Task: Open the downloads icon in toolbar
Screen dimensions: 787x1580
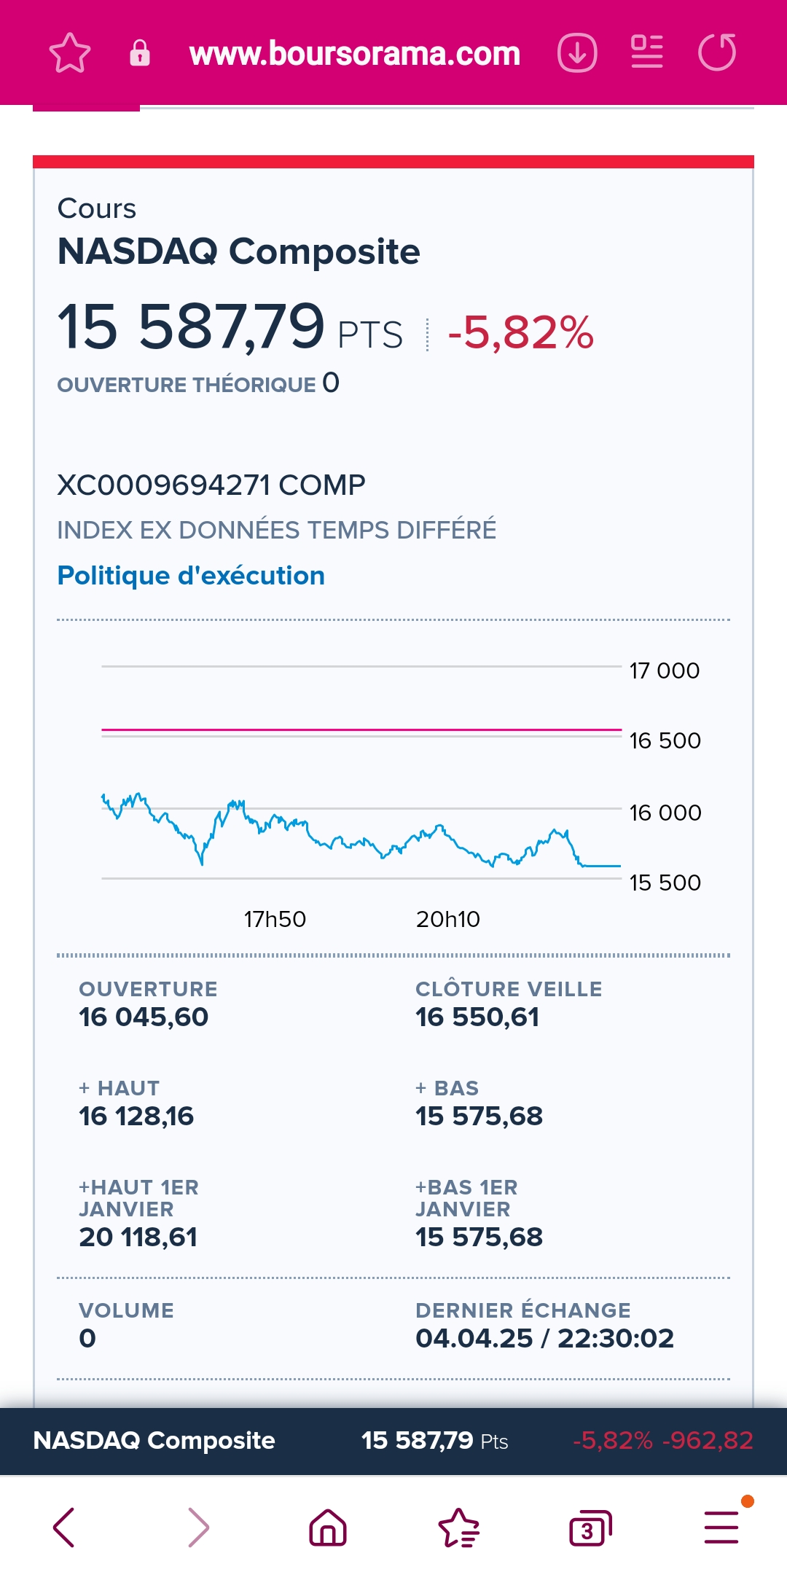Action: tap(577, 53)
